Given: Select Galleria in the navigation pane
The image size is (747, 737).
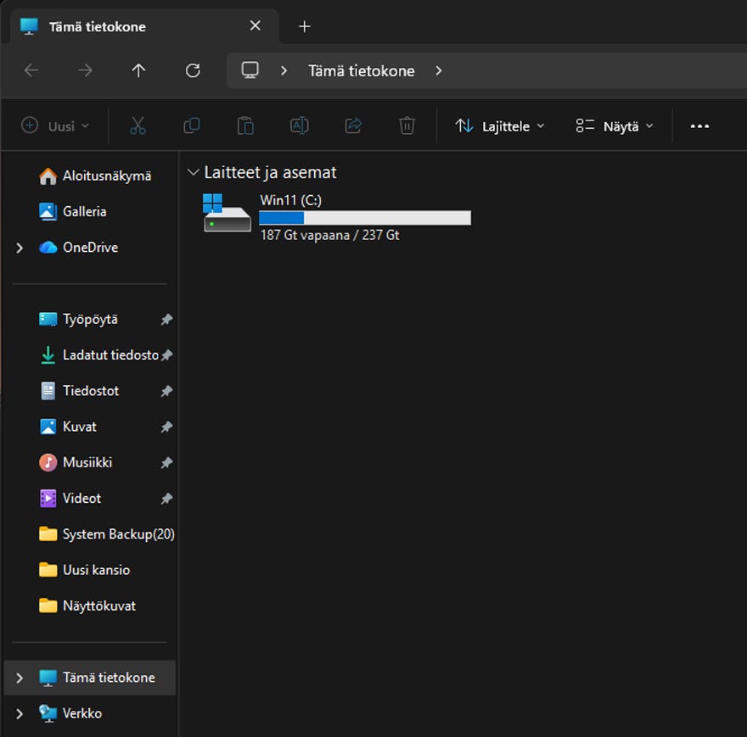Looking at the screenshot, I should click(x=84, y=212).
